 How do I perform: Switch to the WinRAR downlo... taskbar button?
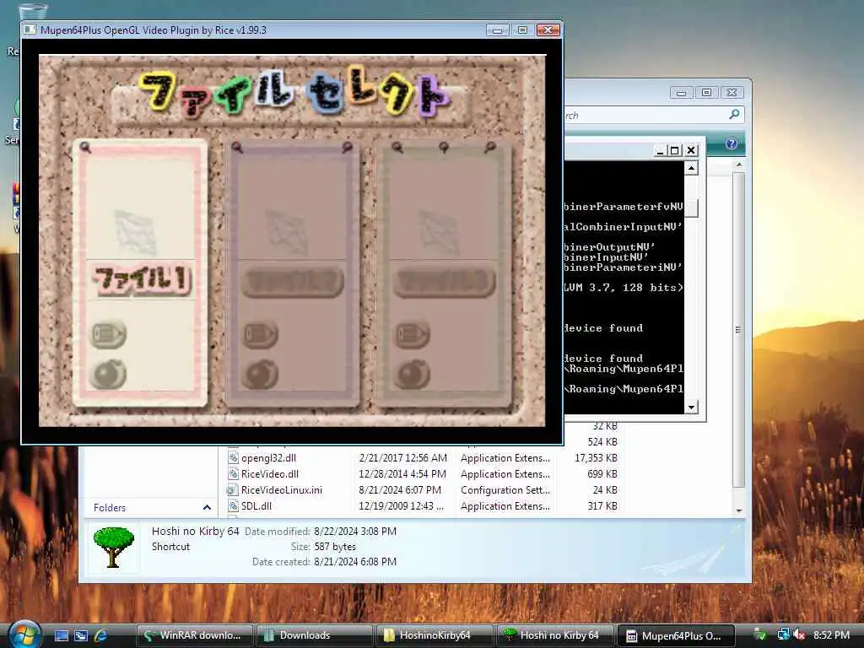pos(194,635)
